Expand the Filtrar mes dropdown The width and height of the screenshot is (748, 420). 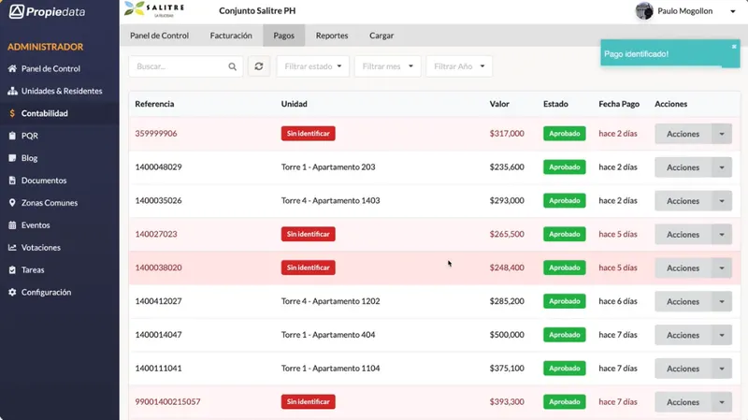tap(387, 66)
